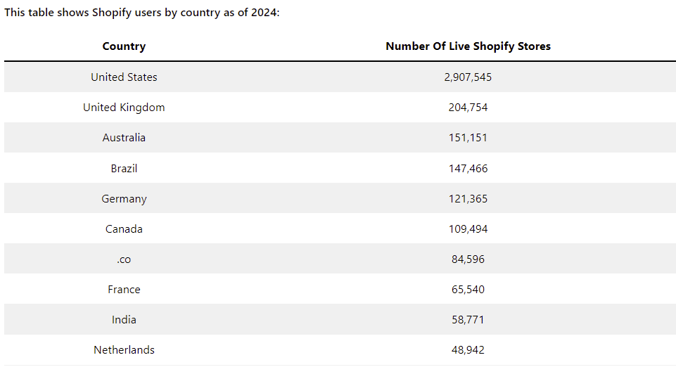Click the 109,494 value

468,229
